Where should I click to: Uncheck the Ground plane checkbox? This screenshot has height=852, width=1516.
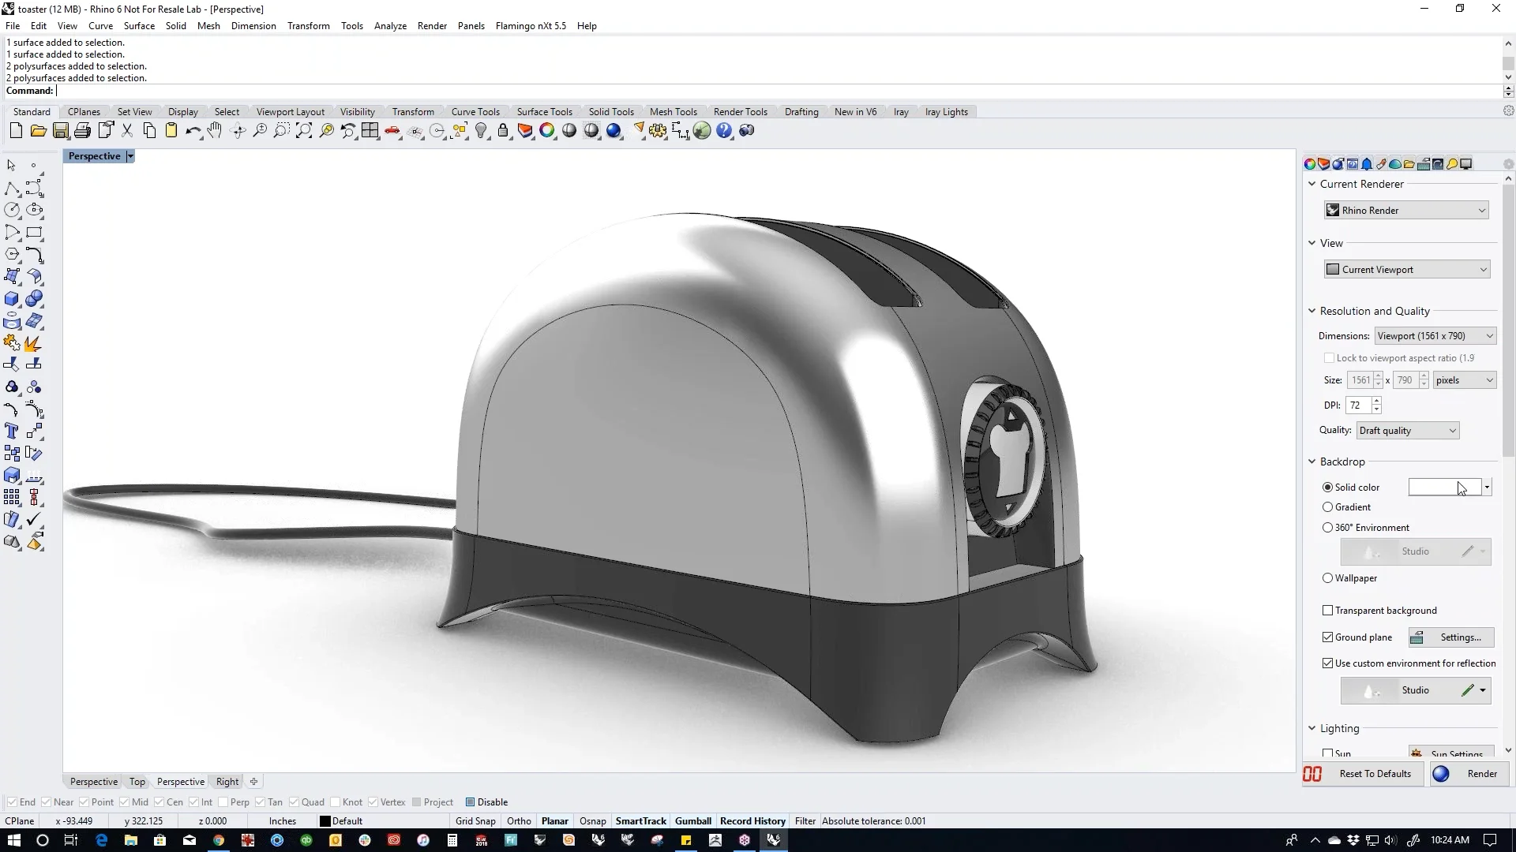[1327, 637]
